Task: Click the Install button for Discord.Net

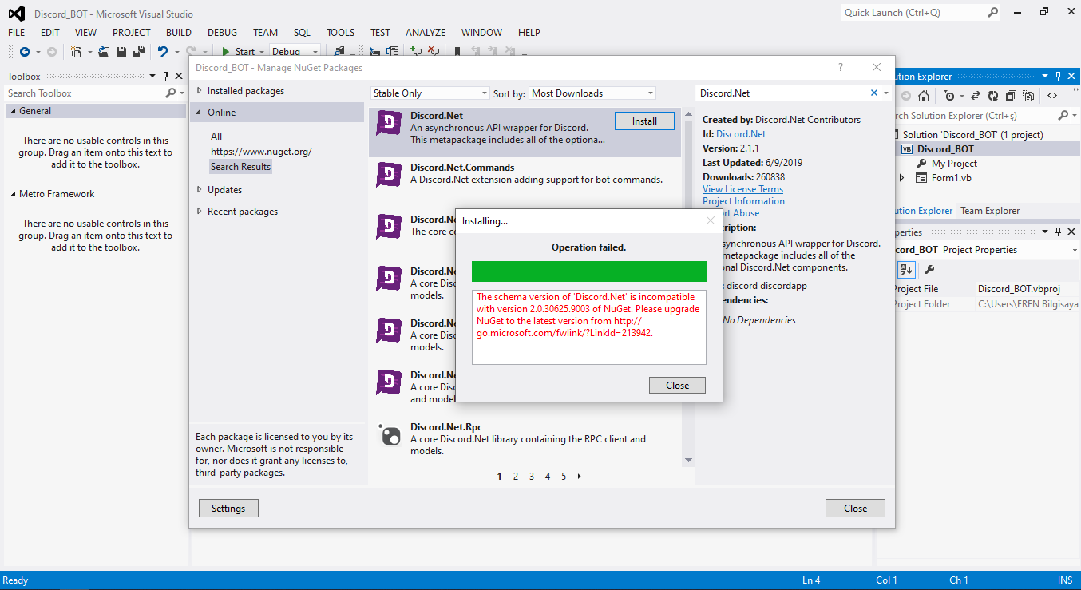Action: [x=644, y=121]
